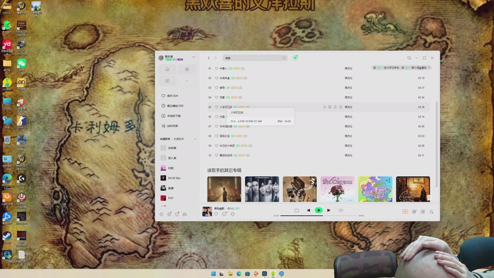
Task: Click the search input field
Action: [255, 58]
